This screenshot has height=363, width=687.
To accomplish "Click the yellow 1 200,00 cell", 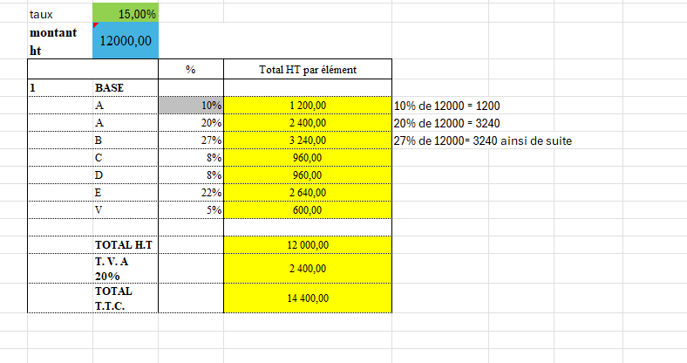I will [x=307, y=105].
